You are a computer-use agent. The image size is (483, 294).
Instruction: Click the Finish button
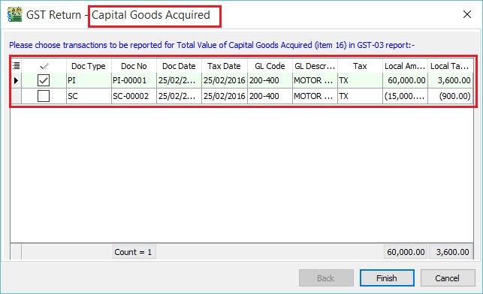click(x=387, y=278)
